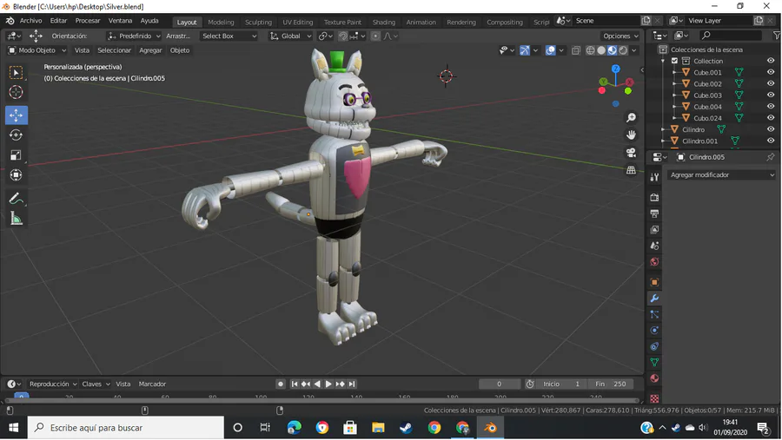Hide Cube.001 with its eye icon
This screenshot has width=782, height=440.
click(x=771, y=72)
